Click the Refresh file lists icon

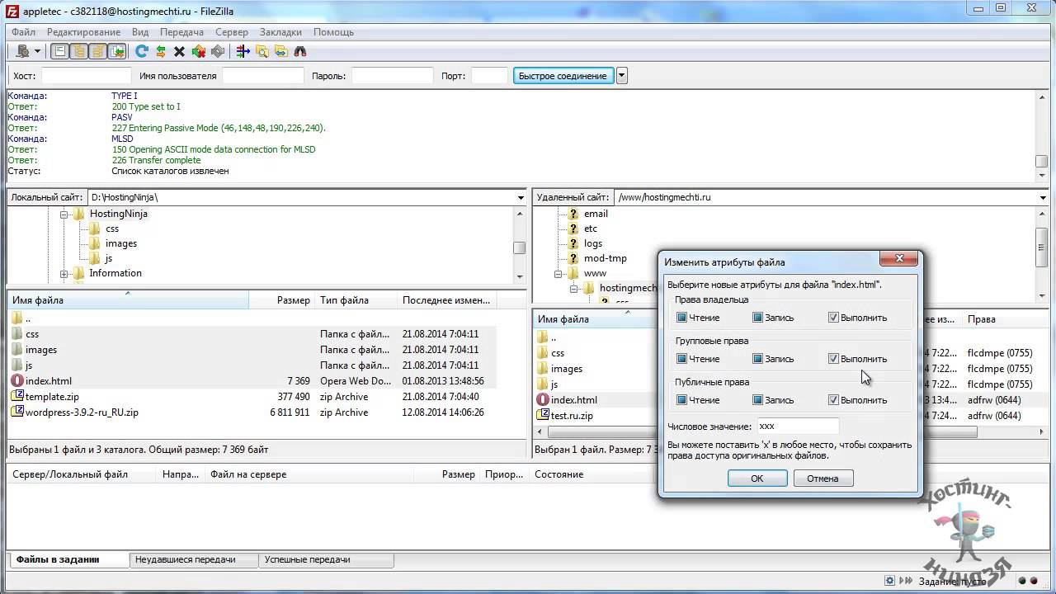pyautogui.click(x=142, y=51)
